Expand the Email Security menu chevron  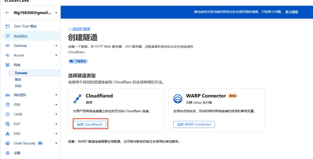pyautogui.click(x=56, y=143)
